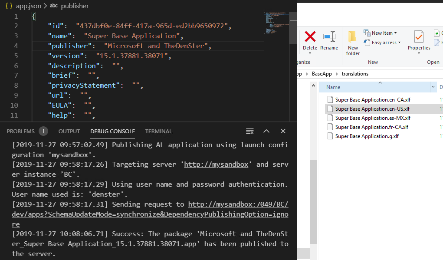This screenshot has width=443, height=260.
Task: Click the "15.1.37881.38071" version value
Action: 132,56
